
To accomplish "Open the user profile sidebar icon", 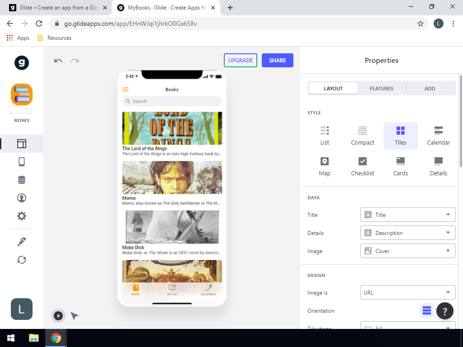I will click(x=22, y=198).
